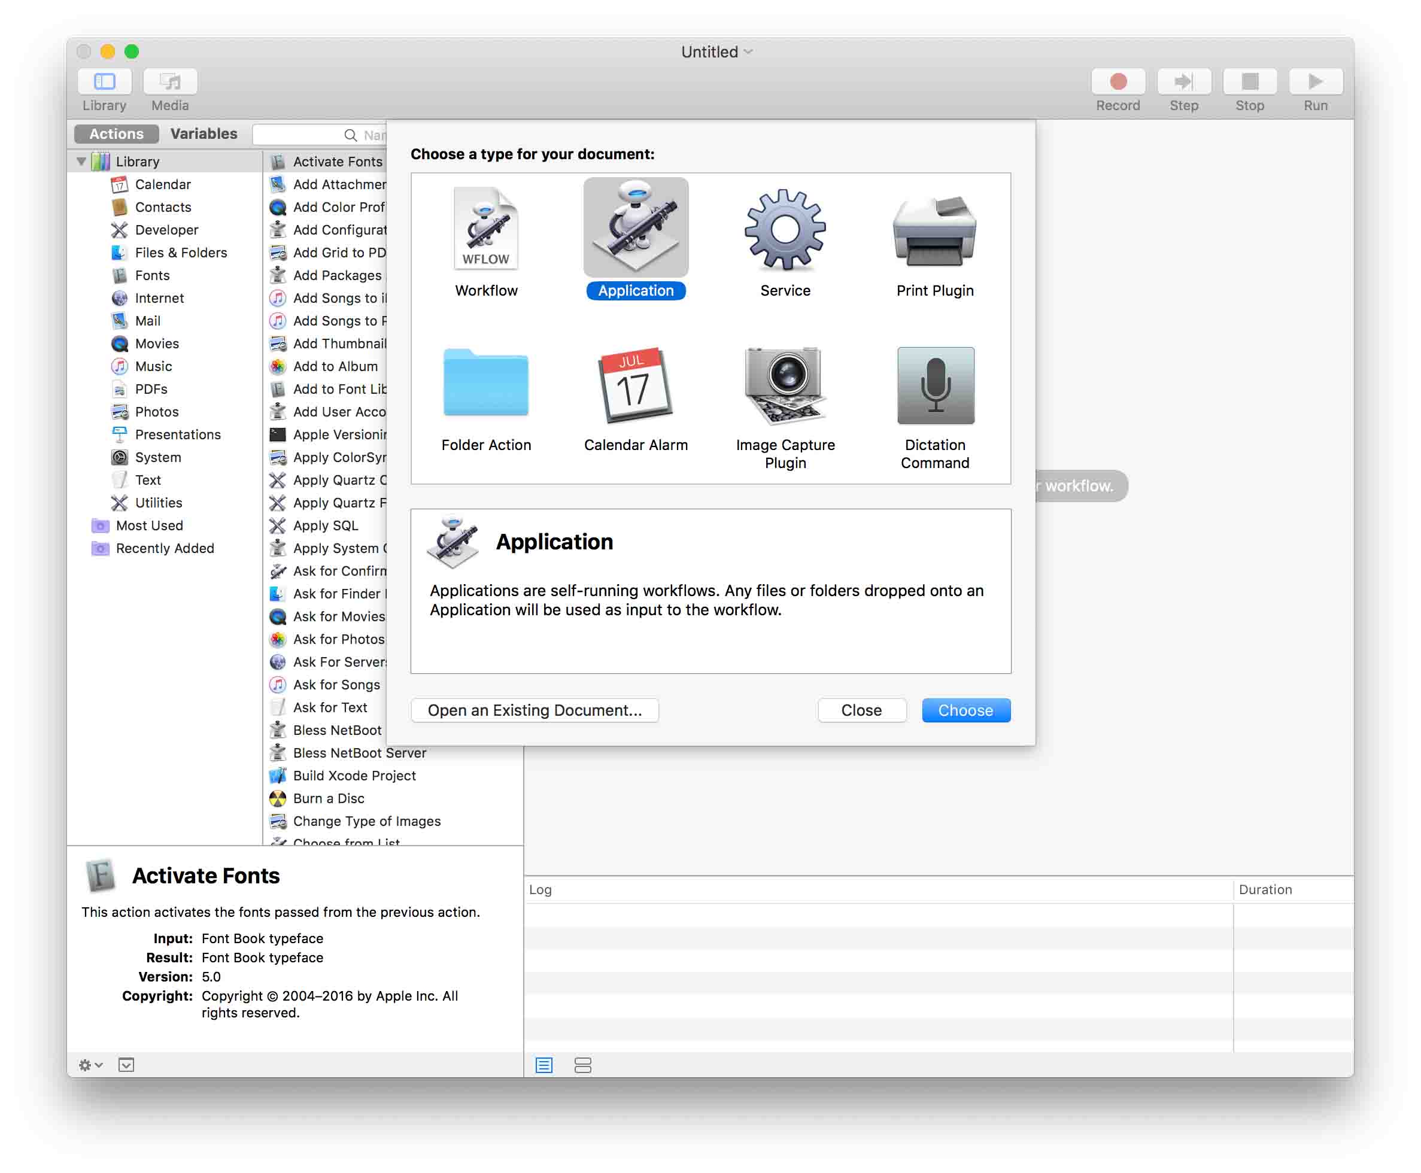Select Files & Folders in the library

click(x=180, y=253)
